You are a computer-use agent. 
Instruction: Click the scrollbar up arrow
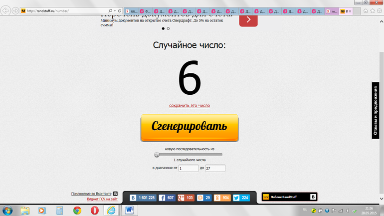pyautogui.click(x=382, y=21)
